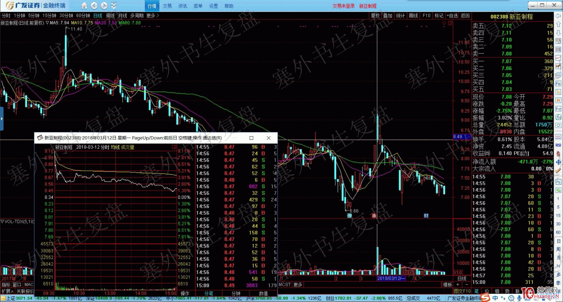The width and height of the screenshot is (563, 302).
Task: Click the left arrow sidebar icon at top
Action: pos(558,16)
